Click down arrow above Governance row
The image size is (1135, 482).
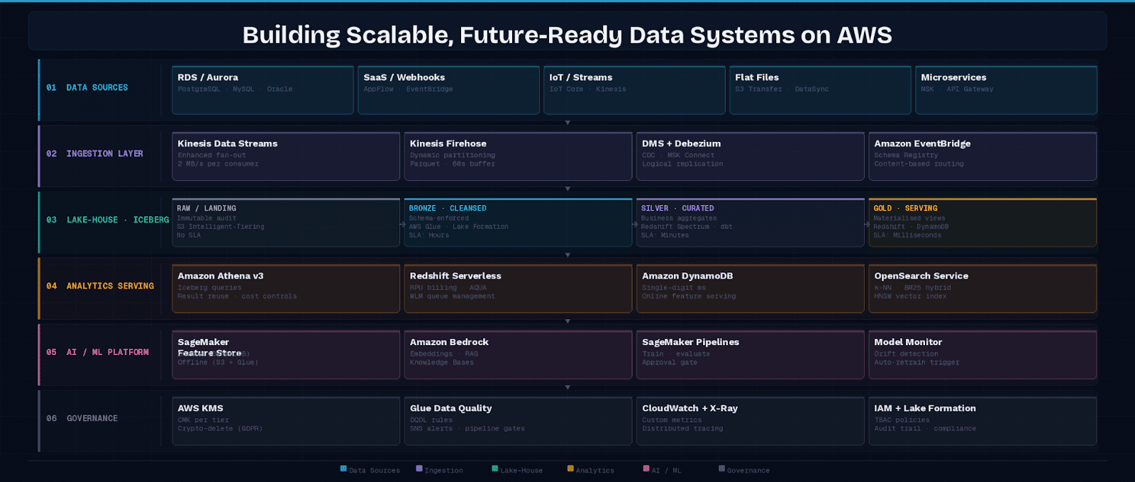click(x=567, y=388)
